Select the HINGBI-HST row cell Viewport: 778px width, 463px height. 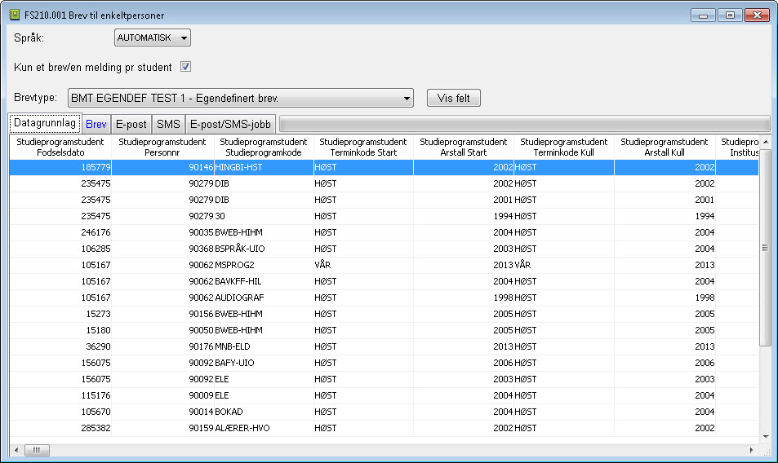264,167
